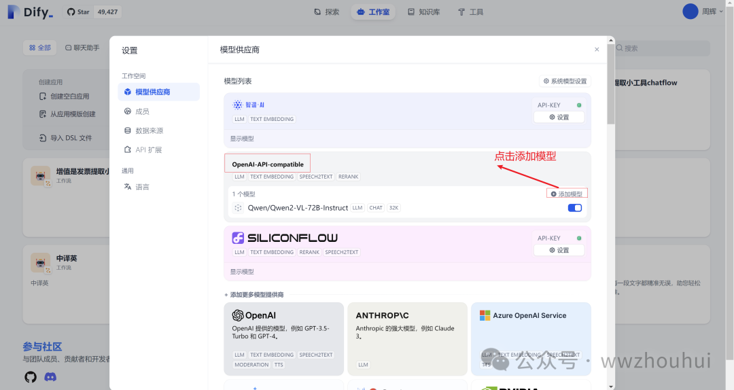Screen dimensions: 734x390
Task: Click the 1 个模型 label
Action: point(243,194)
